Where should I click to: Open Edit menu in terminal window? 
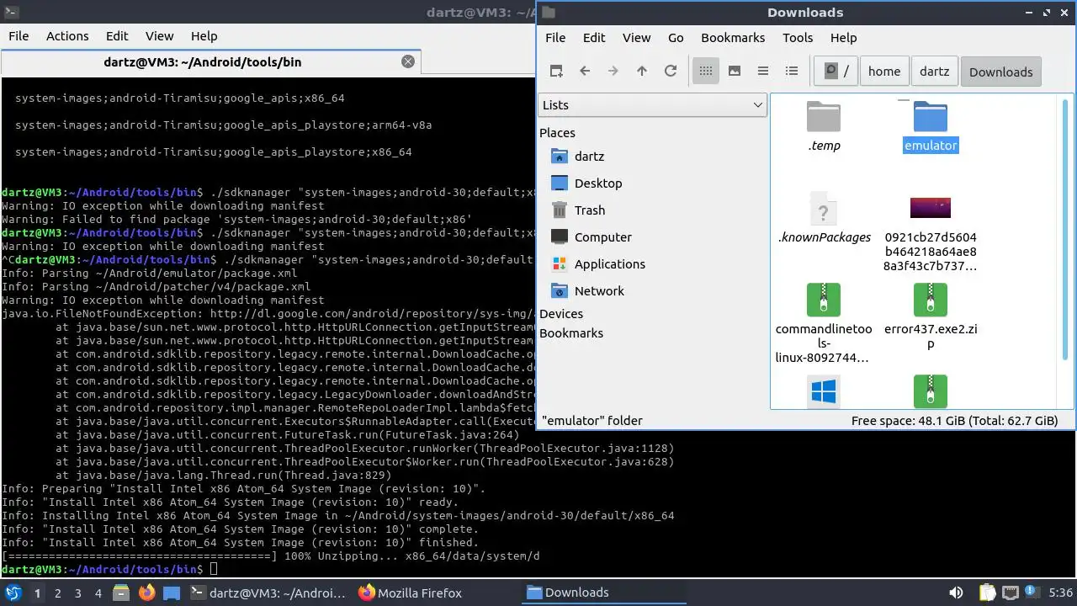(x=117, y=36)
